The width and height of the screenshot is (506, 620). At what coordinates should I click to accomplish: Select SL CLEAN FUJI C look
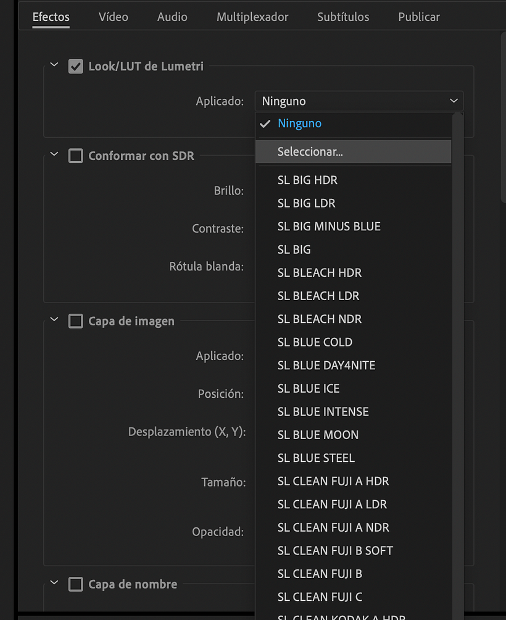[353, 597]
